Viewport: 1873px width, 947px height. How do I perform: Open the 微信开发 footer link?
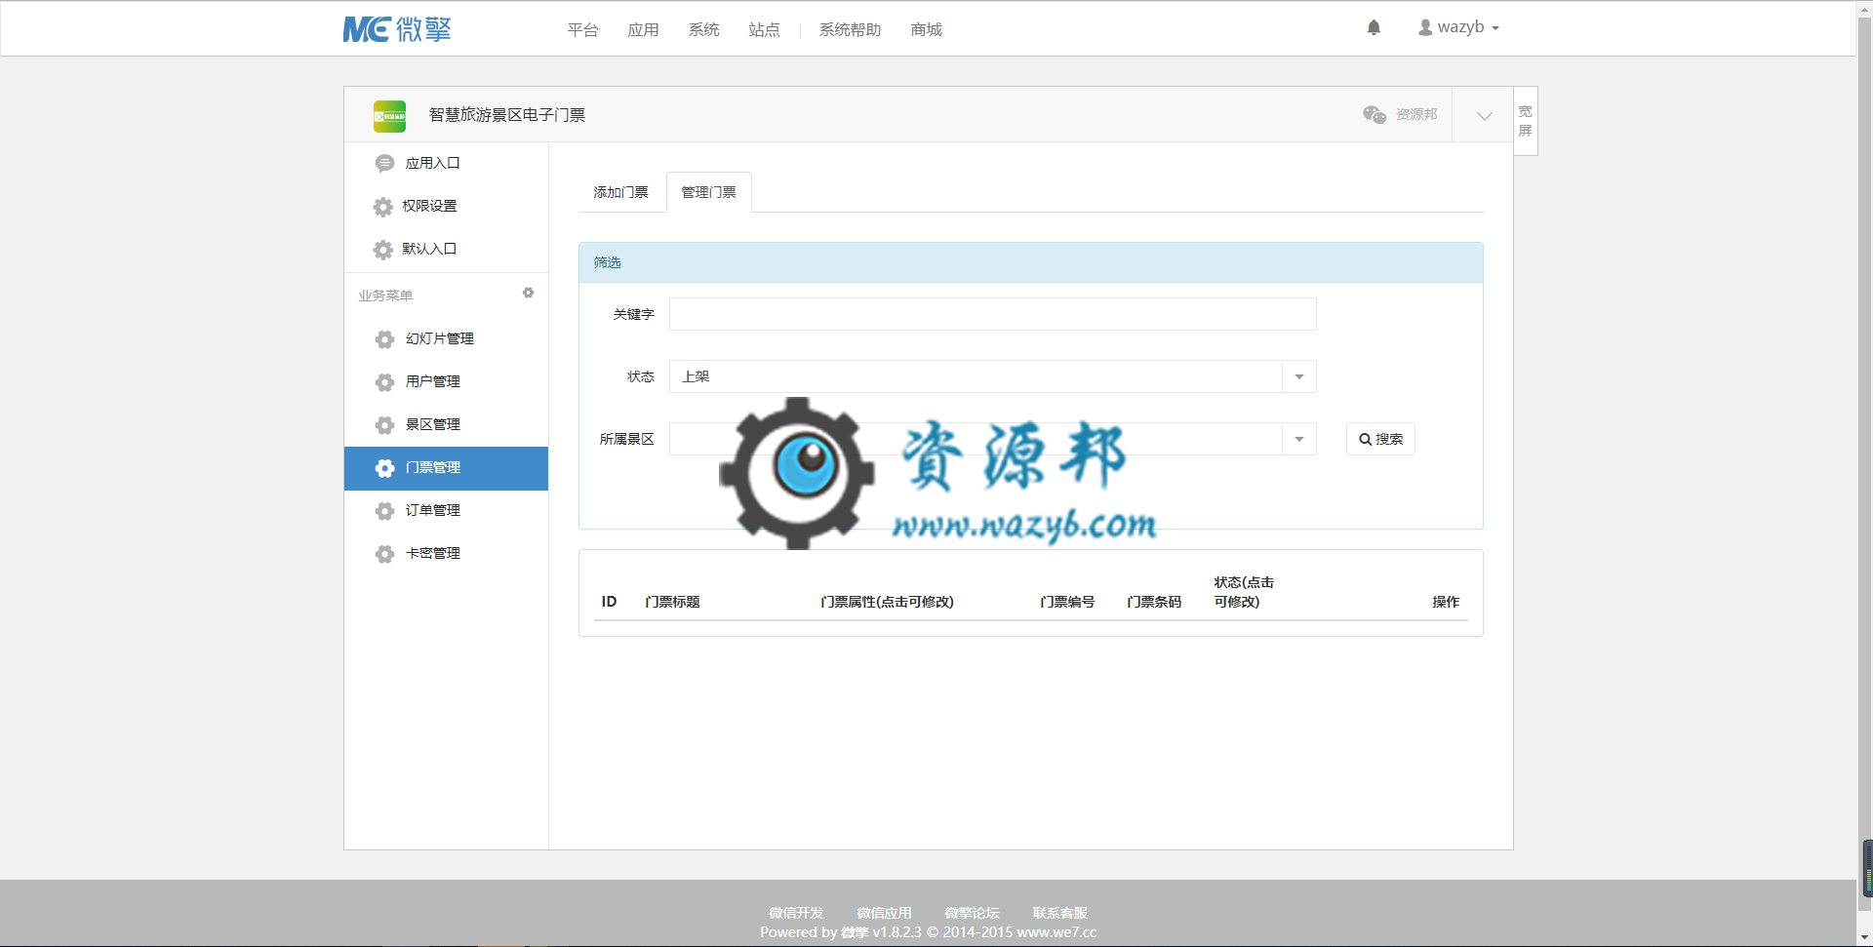(796, 913)
